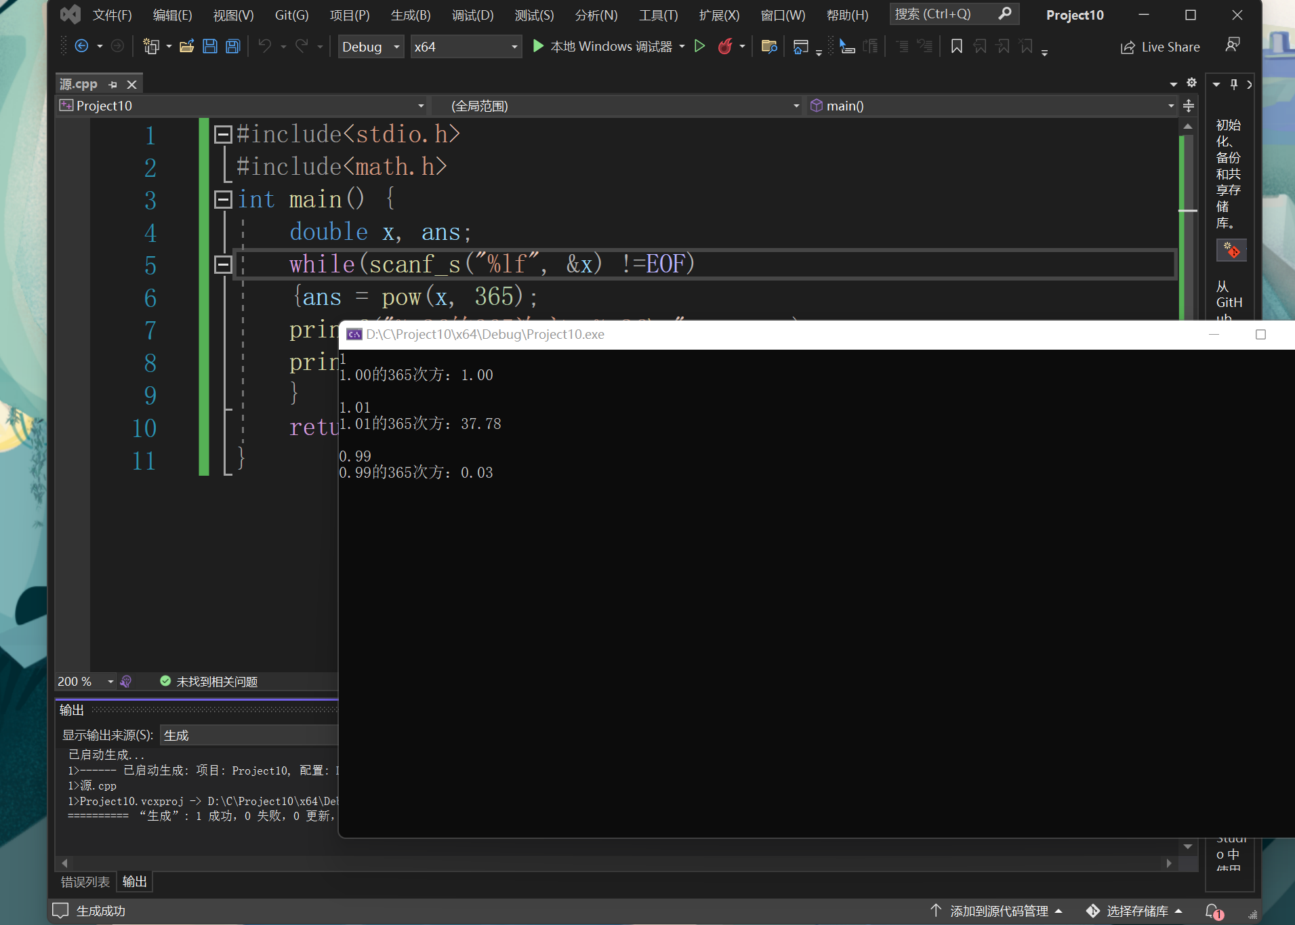Open the Debug configuration dropdown
The width and height of the screenshot is (1295, 925).
coord(371,47)
